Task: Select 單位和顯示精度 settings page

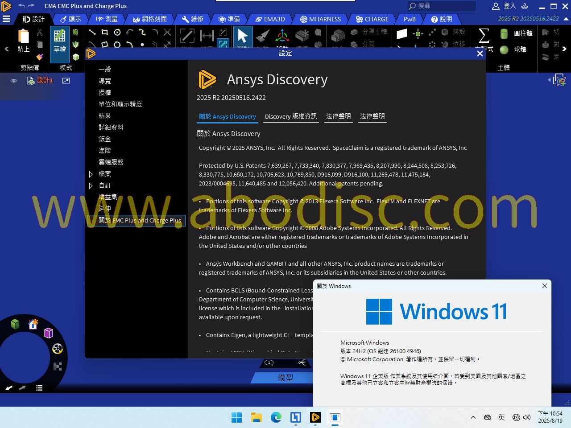Action: coord(120,104)
